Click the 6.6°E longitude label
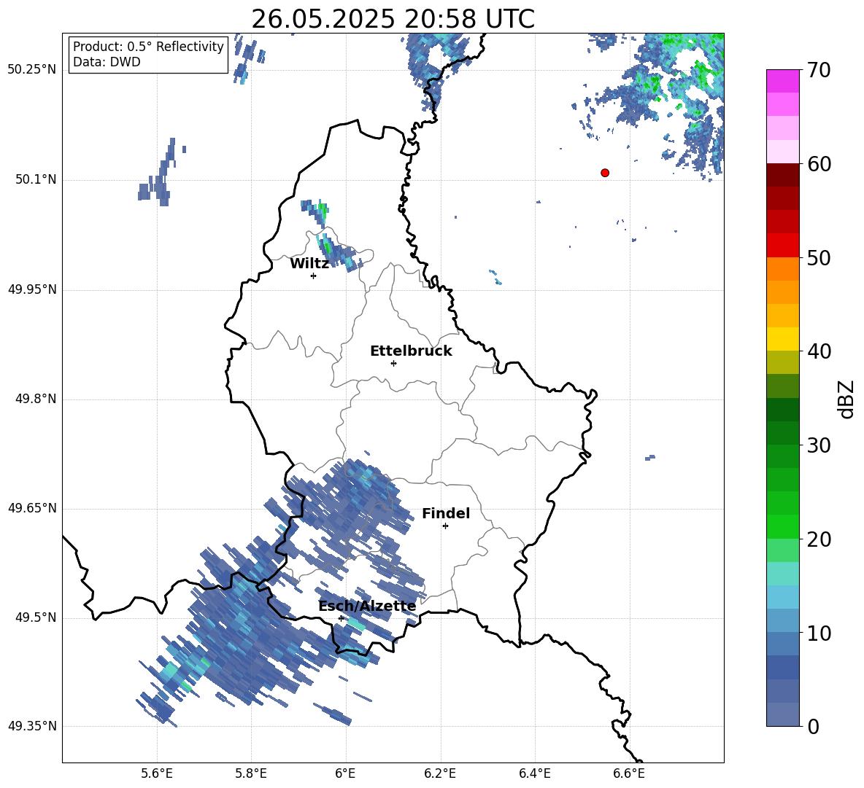This screenshot has height=788, width=864. click(x=629, y=773)
